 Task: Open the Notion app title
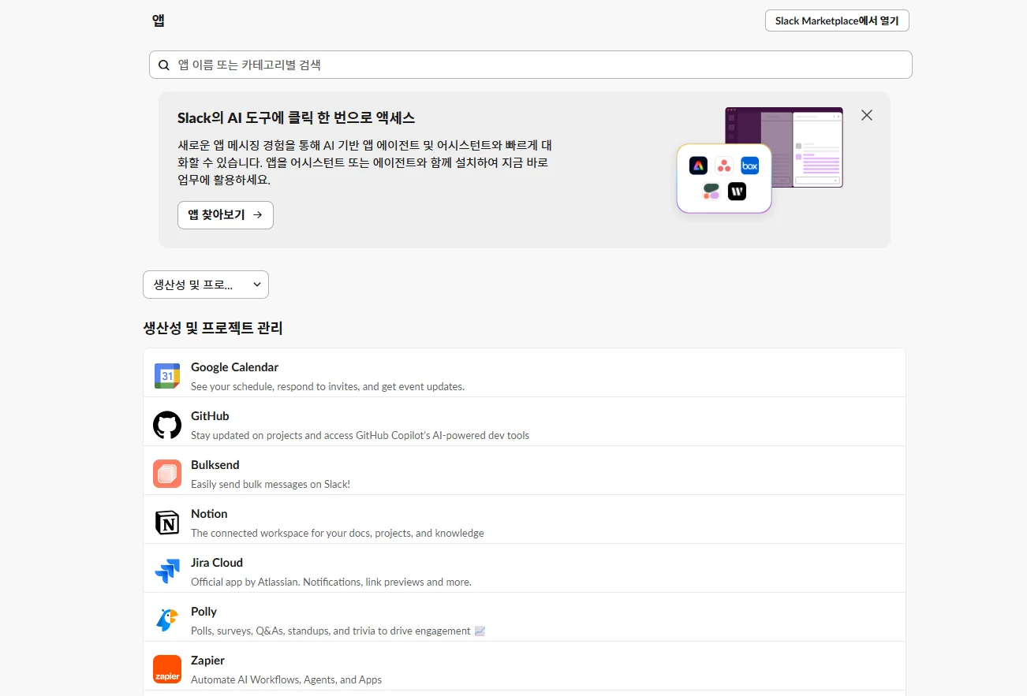tap(209, 514)
